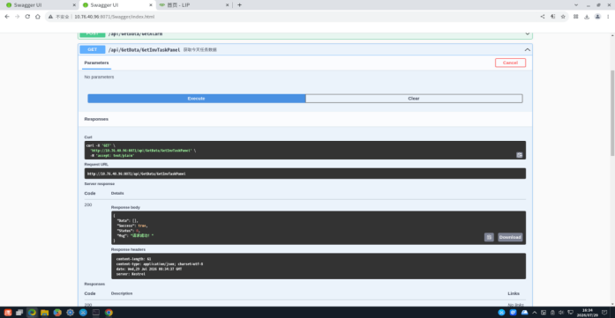Click the 200 server response code
615x318 pixels.
pos(88,205)
